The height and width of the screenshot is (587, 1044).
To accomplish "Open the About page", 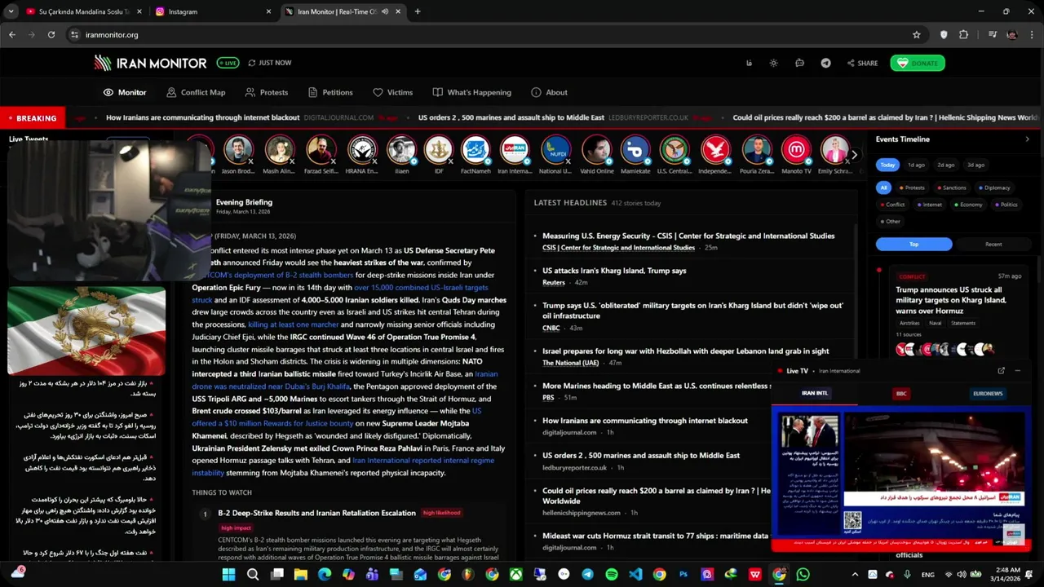I will pyautogui.click(x=549, y=92).
